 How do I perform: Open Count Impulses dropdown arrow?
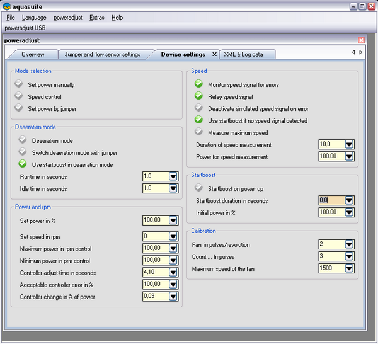pyautogui.click(x=349, y=256)
